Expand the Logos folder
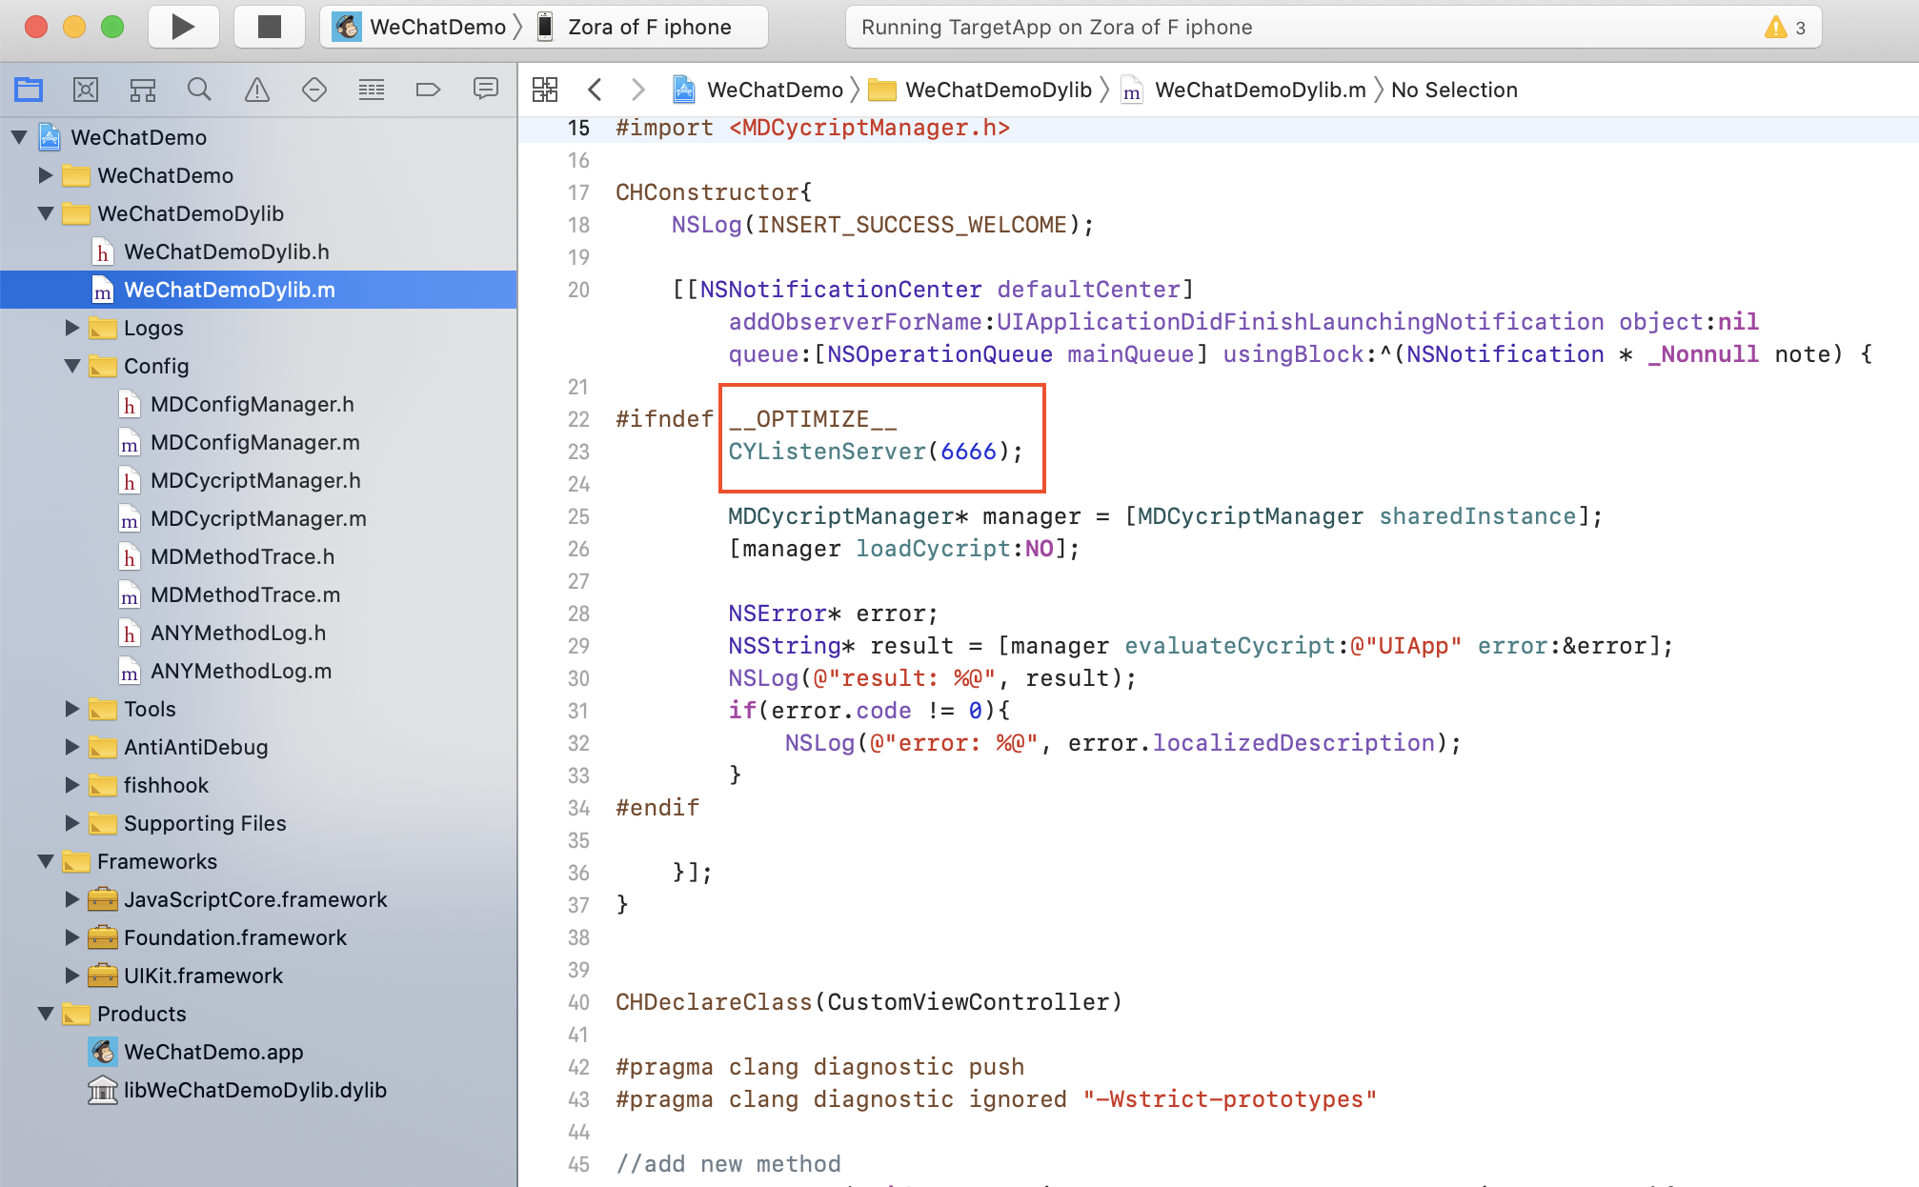The width and height of the screenshot is (1919, 1187). point(72,328)
